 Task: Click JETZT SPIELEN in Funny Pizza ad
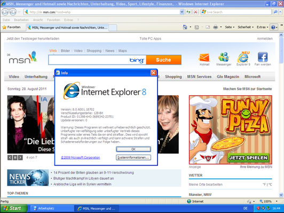[248, 158]
